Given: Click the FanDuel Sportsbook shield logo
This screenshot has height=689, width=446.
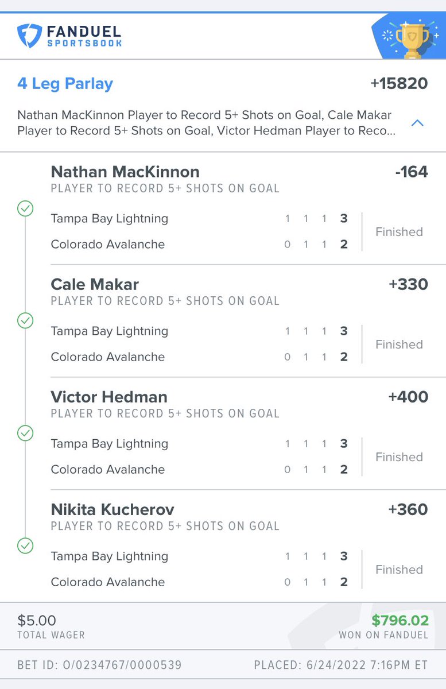Looking at the screenshot, I should [29, 35].
